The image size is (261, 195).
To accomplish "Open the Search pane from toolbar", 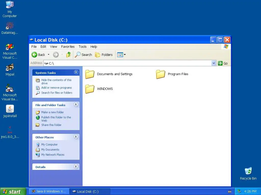I will (83, 55).
